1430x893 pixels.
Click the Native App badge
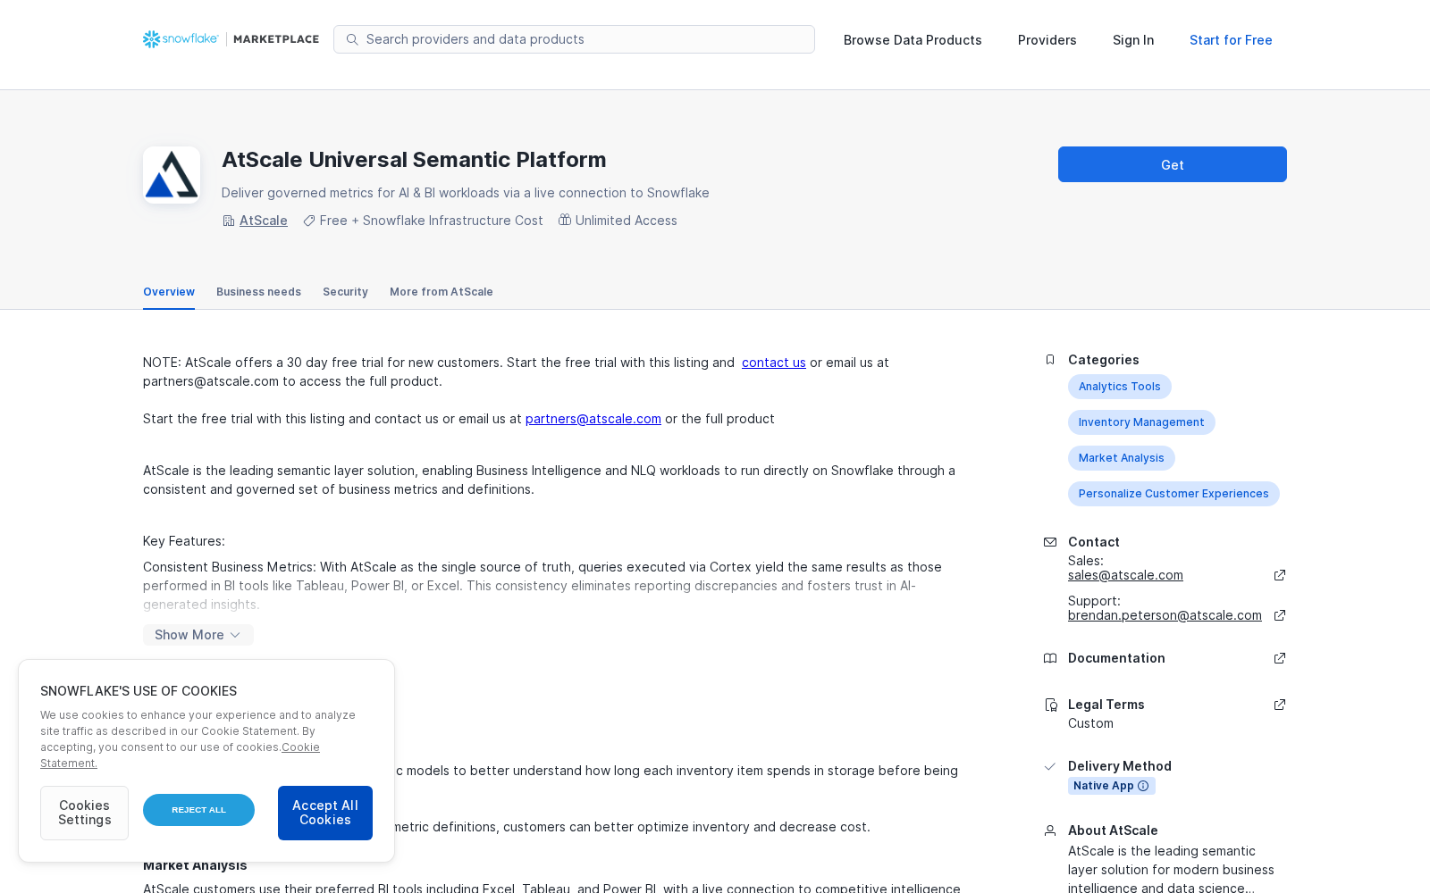(1112, 786)
